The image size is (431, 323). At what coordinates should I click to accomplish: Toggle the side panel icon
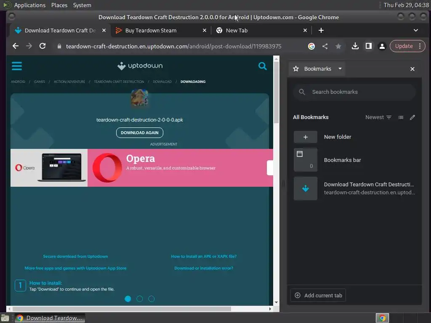[369, 46]
